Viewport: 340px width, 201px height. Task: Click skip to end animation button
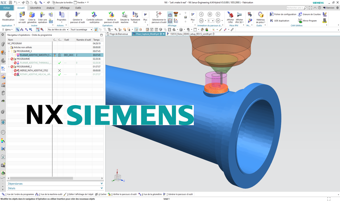point(218,21)
